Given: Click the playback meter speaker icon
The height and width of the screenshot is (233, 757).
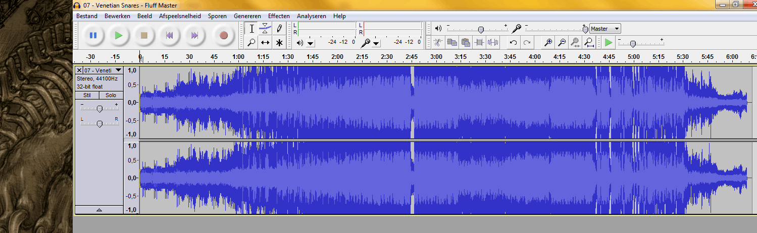Looking at the screenshot, I should tap(300, 43).
